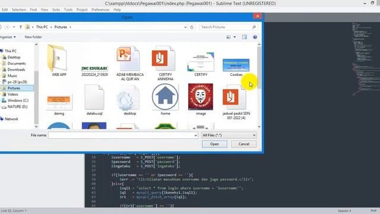This screenshot has width=380, height=214.
Task: Select Network in navigation pane
Action: click(11, 119)
